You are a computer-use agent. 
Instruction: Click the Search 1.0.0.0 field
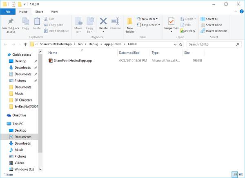click(214, 44)
